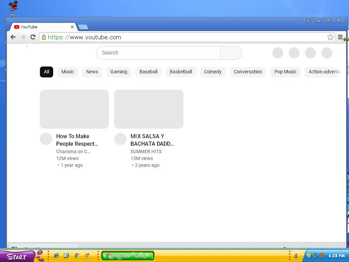
Task: Click channel avatar beside How To Make People
Action: (46, 139)
